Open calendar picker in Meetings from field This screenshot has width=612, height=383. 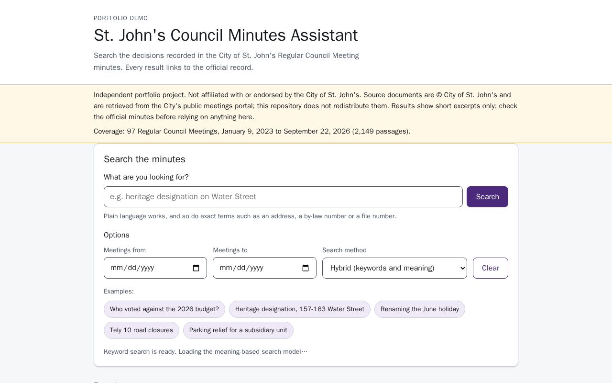point(196,268)
